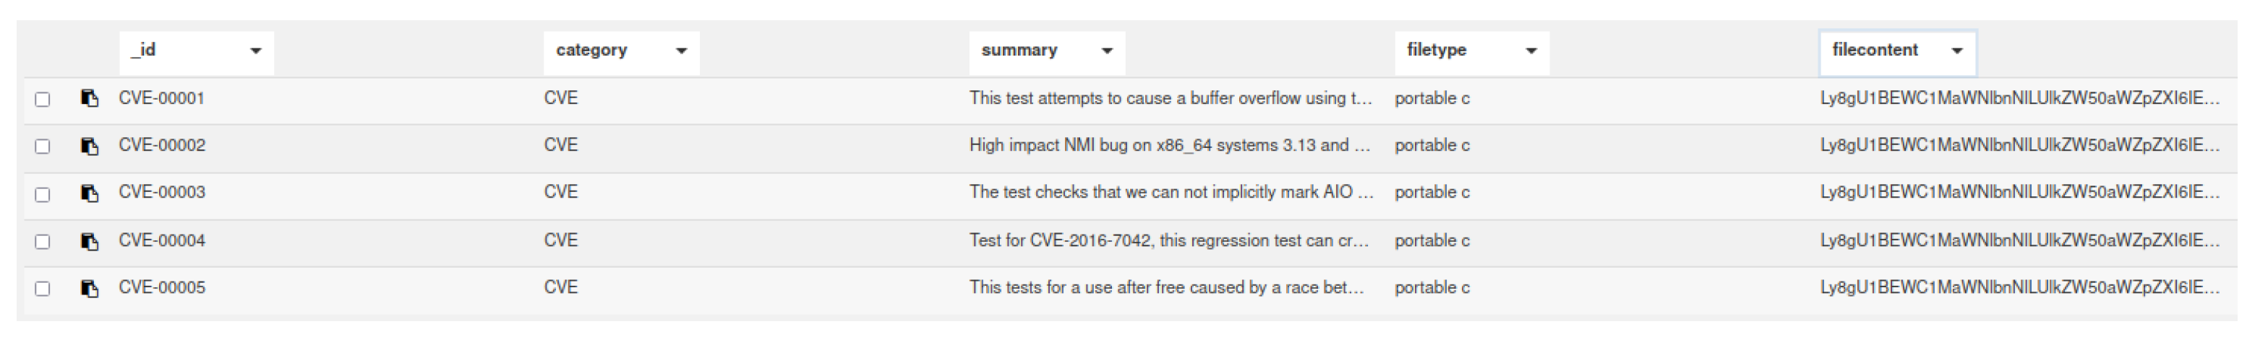2255x345 pixels.
Task: Click the CVE-00002 id text
Action: [x=162, y=145]
